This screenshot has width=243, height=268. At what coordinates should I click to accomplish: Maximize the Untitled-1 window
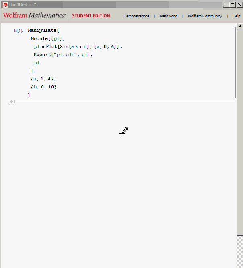click(232, 5)
